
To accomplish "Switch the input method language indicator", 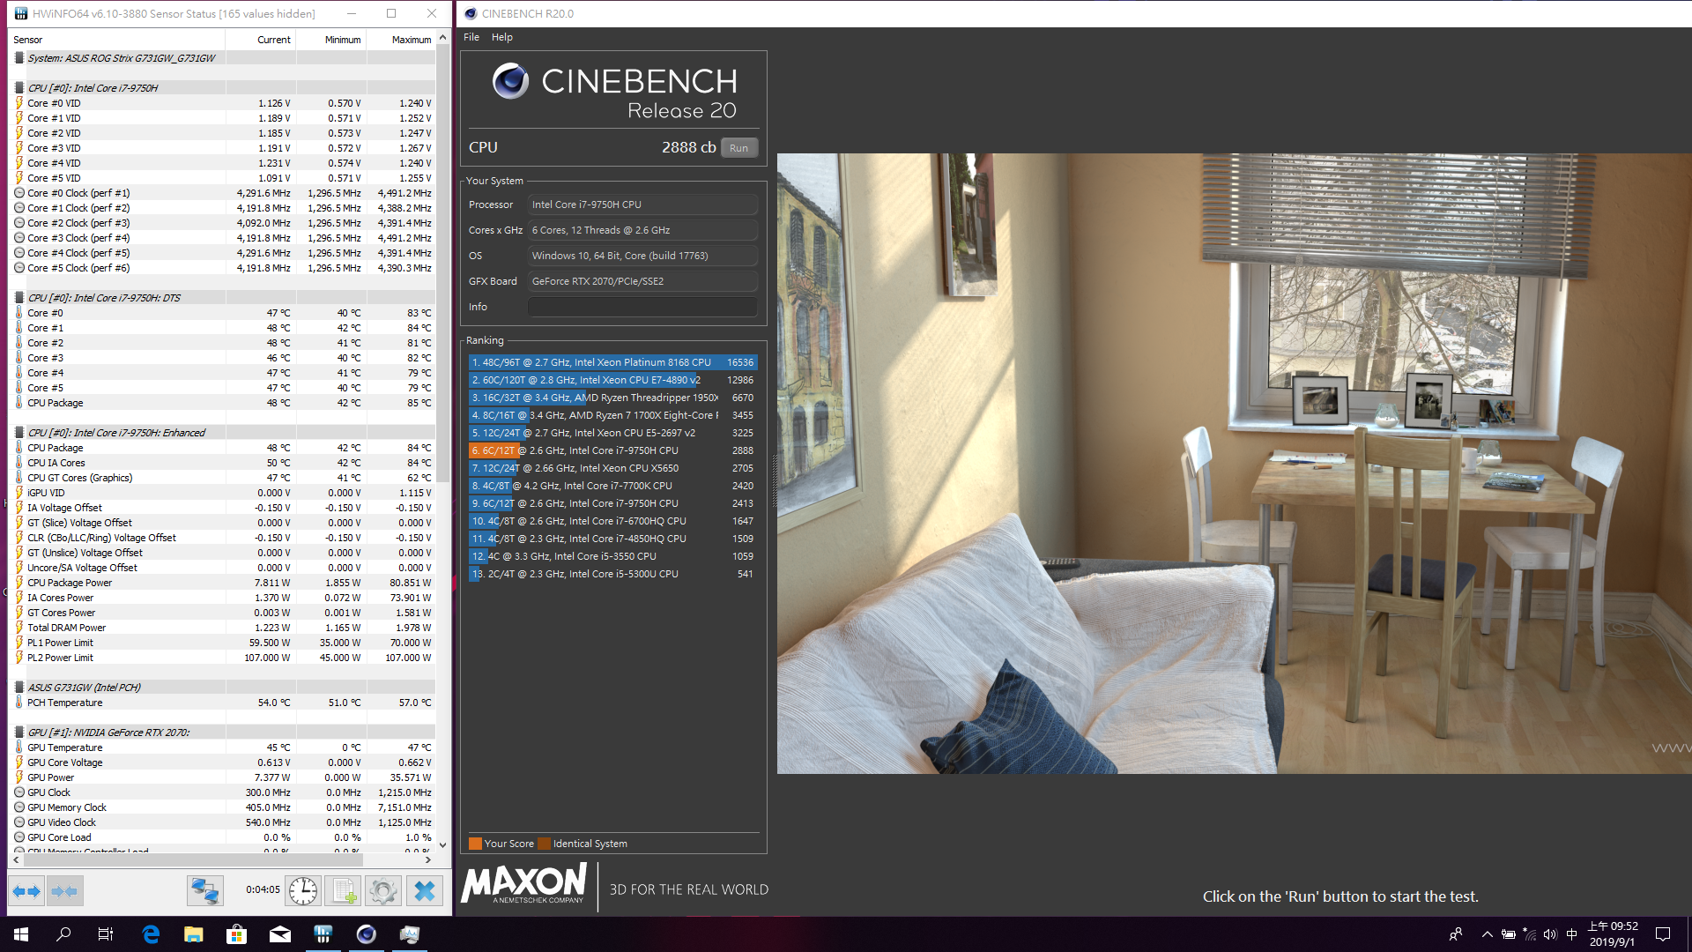I will coord(1571,934).
